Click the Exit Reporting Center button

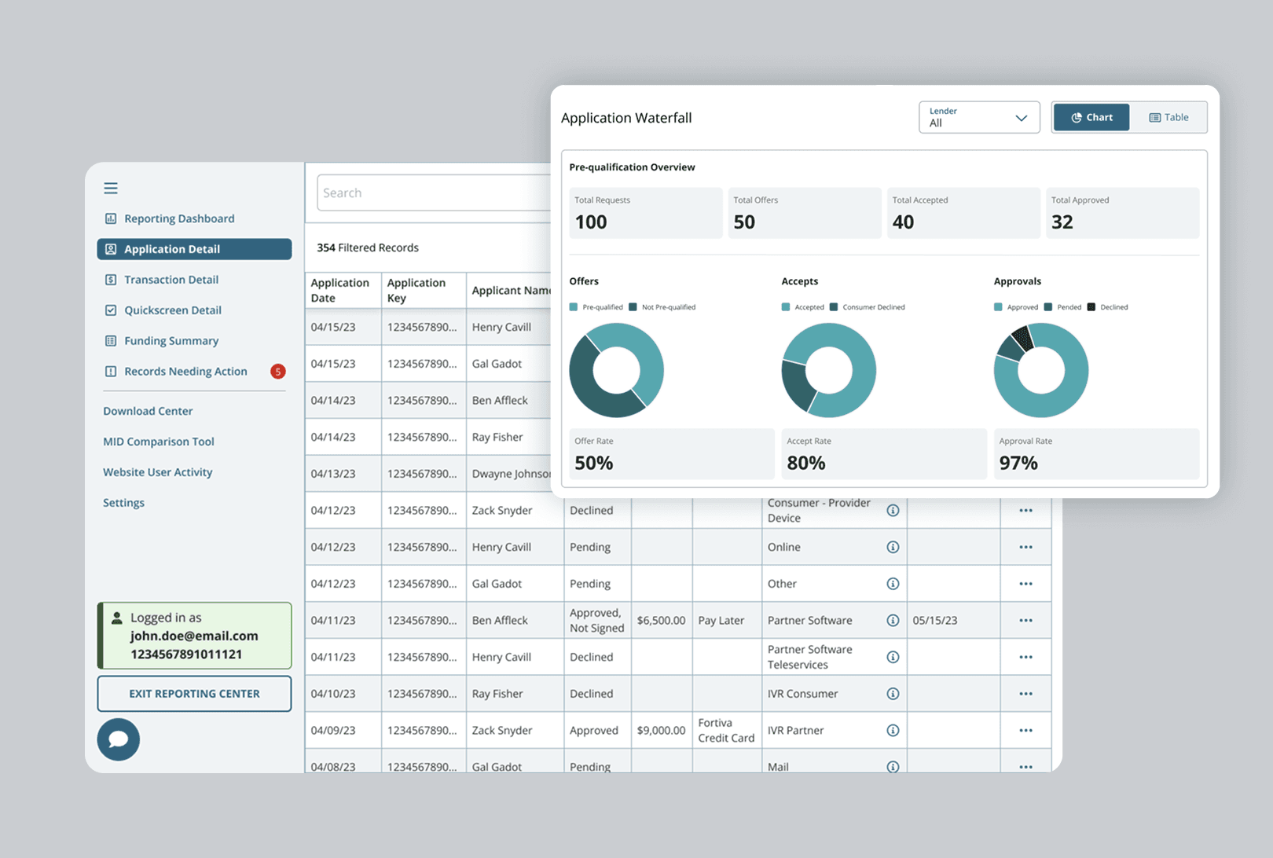[194, 693]
